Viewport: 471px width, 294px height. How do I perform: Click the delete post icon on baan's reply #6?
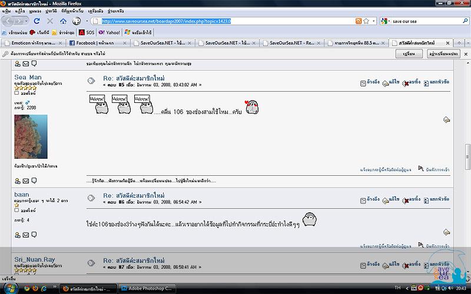pyautogui.click(x=406, y=201)
